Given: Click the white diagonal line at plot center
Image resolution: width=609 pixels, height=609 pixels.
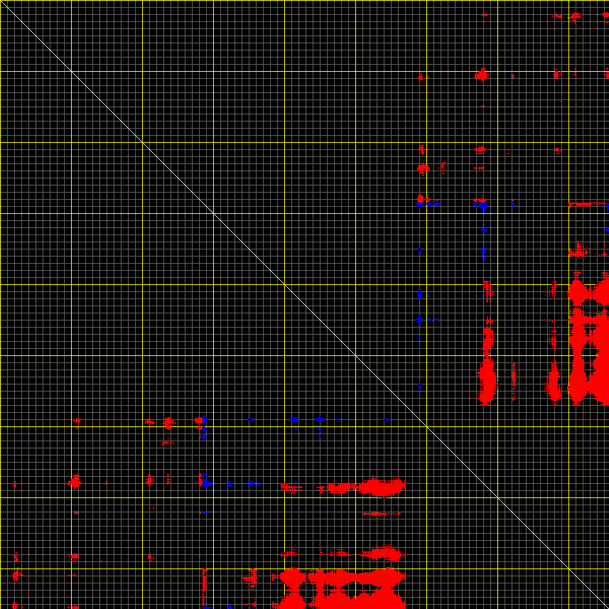Looking at the screenshot, I should click(x=304, y=304).
